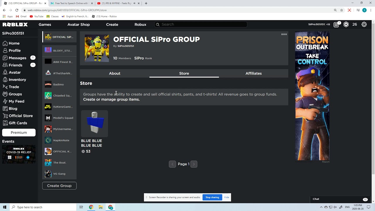
Task: Report the Prison Outbreak ad
Action: point(326,162)
